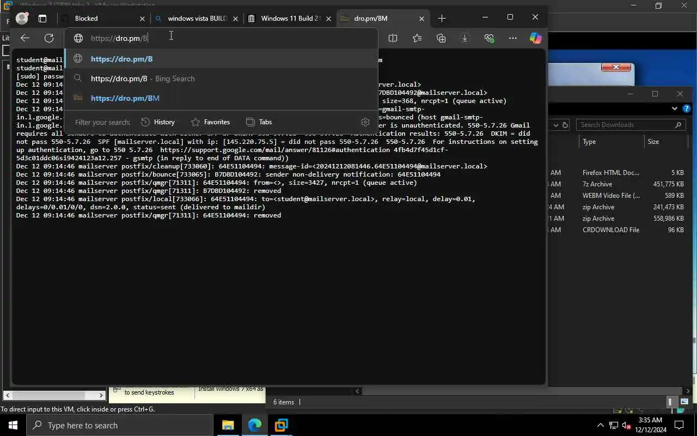
Task: Open the Edge Downloads icon
Action: pyautogui.click(x=464, y=38)
